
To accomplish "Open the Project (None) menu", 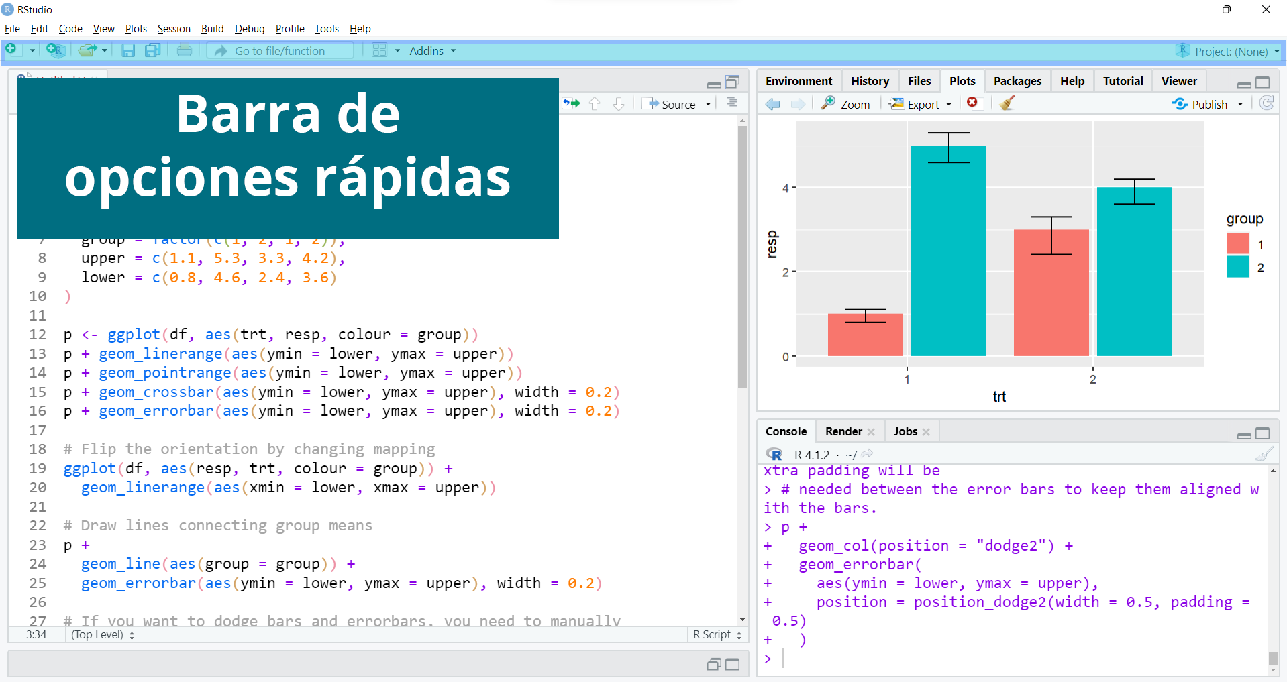I will coord(1228,51).
